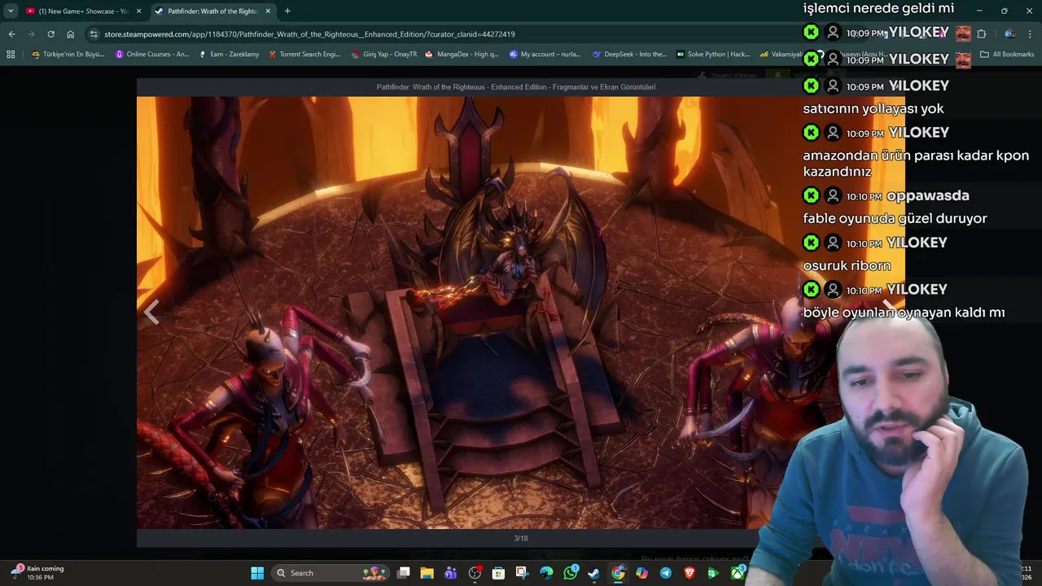Open the All Bookmarks folder
This screenshot has height=586, width=1042.
[x=1007, y=55]
